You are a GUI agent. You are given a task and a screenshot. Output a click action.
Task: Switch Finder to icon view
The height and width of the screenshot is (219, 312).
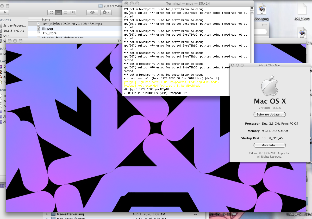(51, 12)
